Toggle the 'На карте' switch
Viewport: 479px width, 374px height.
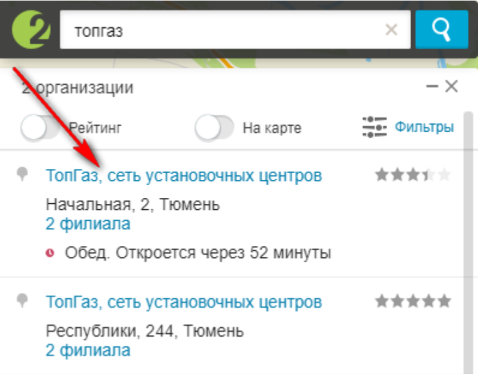click(214, 127)
